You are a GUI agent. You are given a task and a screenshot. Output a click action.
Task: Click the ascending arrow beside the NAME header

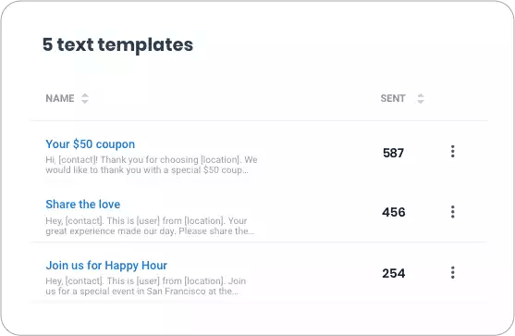pyautogui.click(x=85, y=95)
